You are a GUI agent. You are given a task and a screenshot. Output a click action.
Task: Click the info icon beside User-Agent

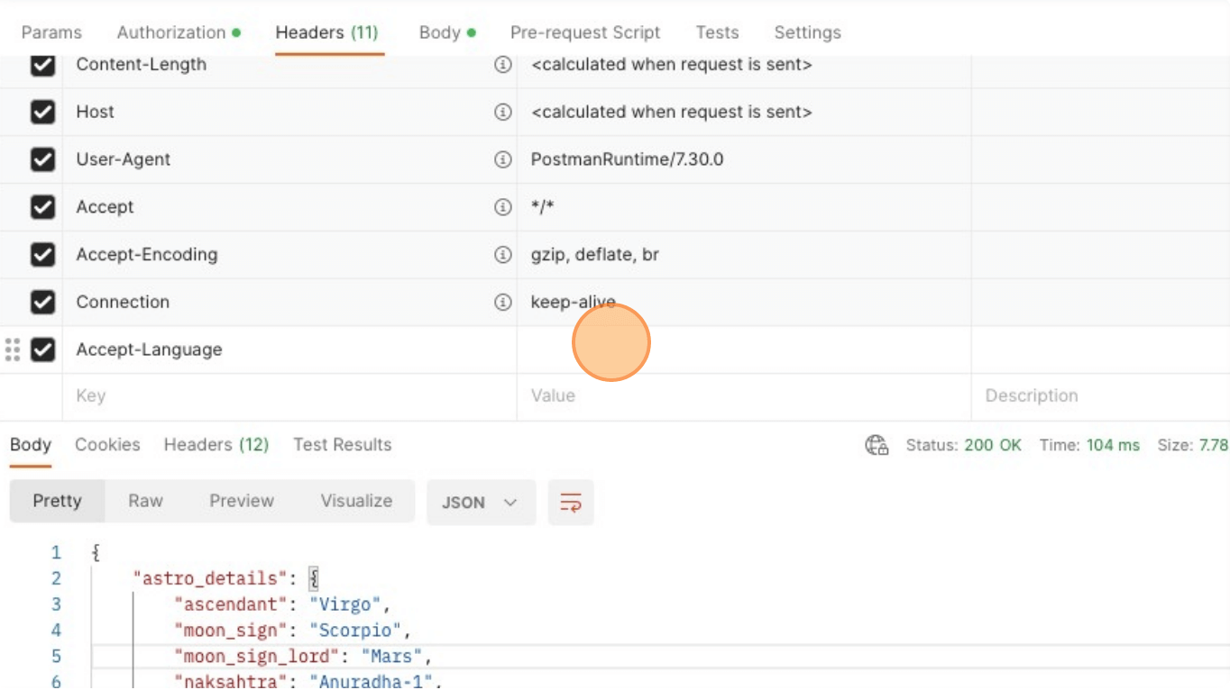click(x=503, y=159)
